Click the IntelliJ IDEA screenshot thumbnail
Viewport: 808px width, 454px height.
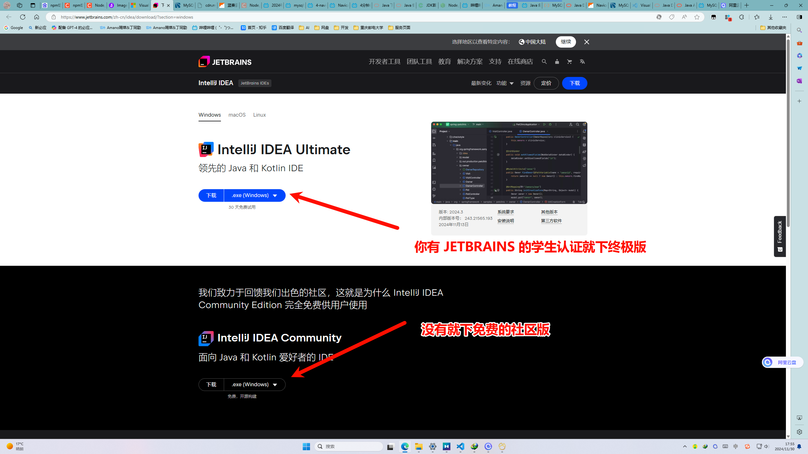coord(509,163)
